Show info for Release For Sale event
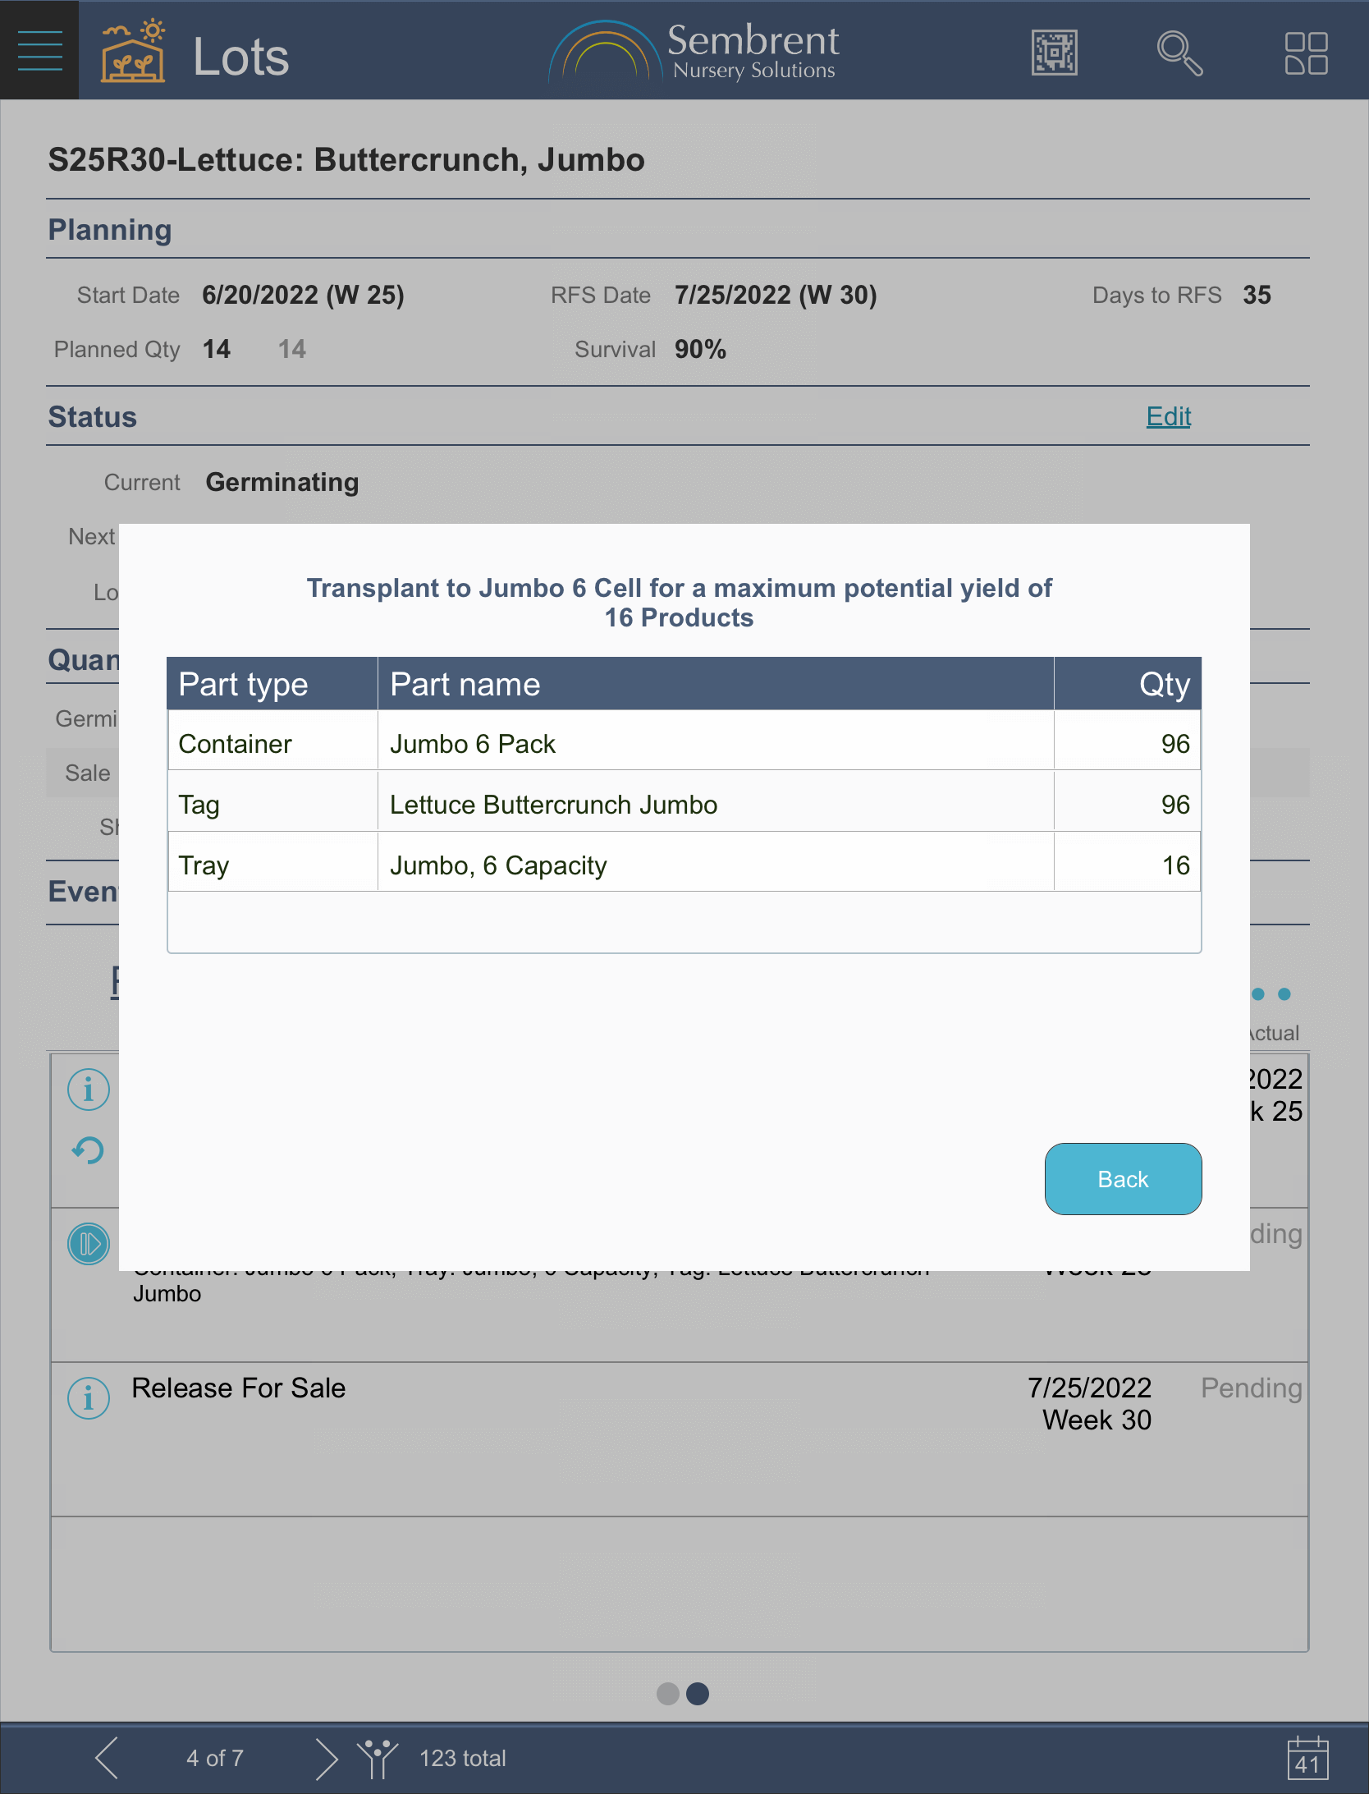The image size is (1369, 1794). pyautogui.click(x=89, y=1397)
